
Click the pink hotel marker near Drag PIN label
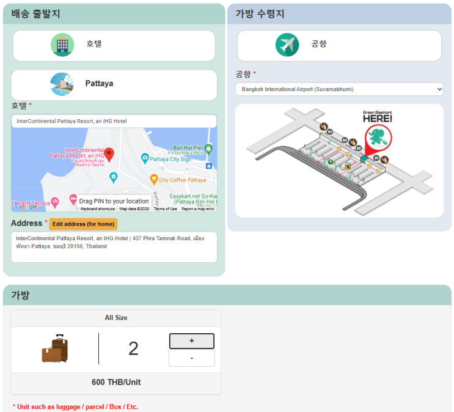click(73, 199)
